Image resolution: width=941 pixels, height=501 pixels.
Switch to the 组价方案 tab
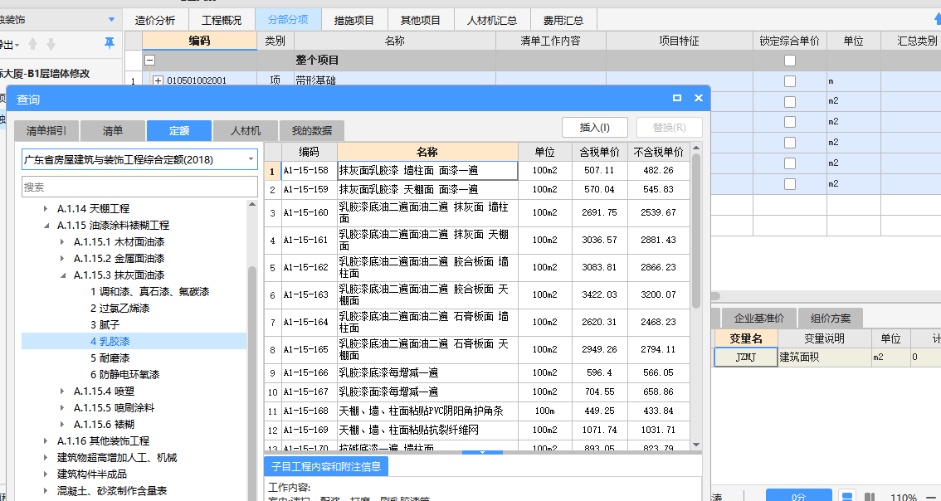point(830,318)
